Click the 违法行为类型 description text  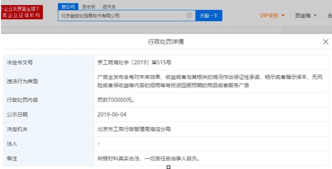[210, 81]
